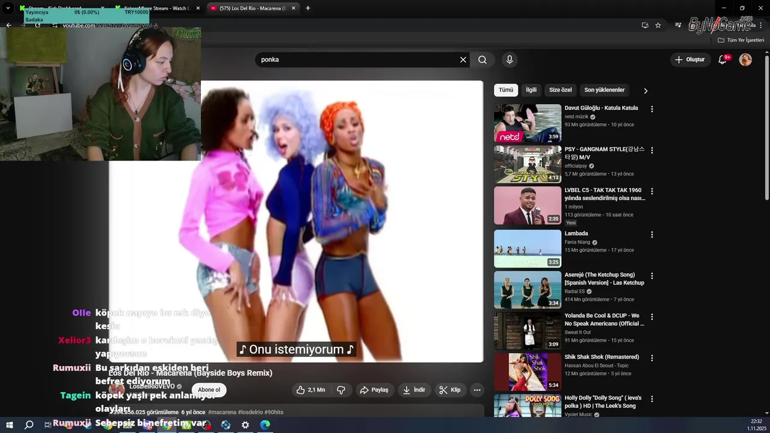Share the video with Paylaş
The height and width of the screenshot is (433, 770).
pyautogui.click(x=374, y=390)
